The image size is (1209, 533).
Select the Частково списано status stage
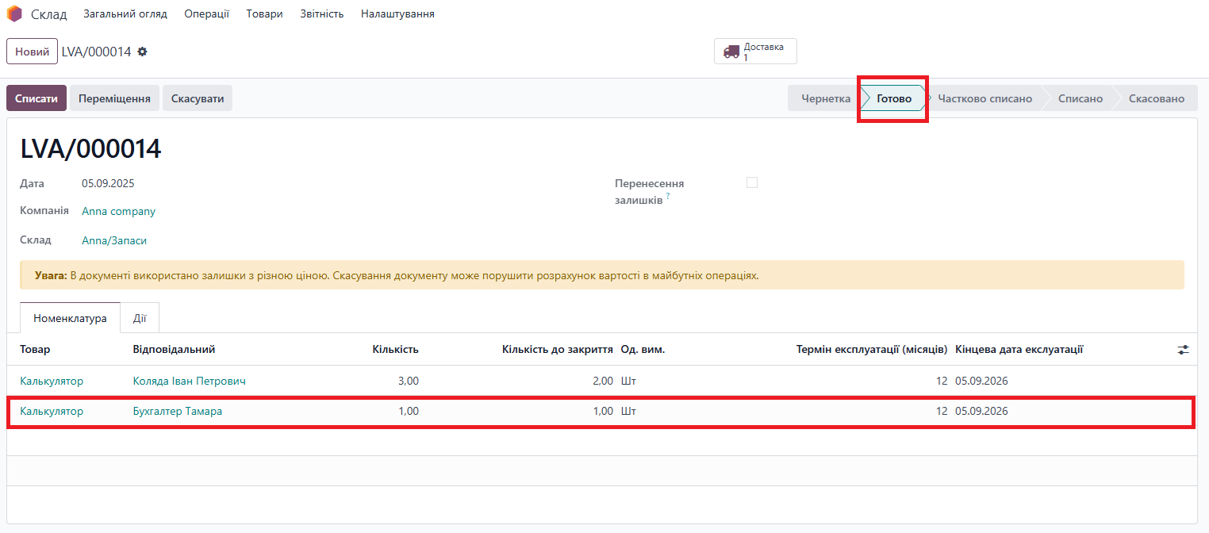point(984,99)
